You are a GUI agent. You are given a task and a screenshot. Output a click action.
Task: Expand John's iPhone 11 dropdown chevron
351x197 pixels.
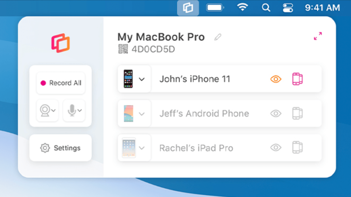(142, 79)
